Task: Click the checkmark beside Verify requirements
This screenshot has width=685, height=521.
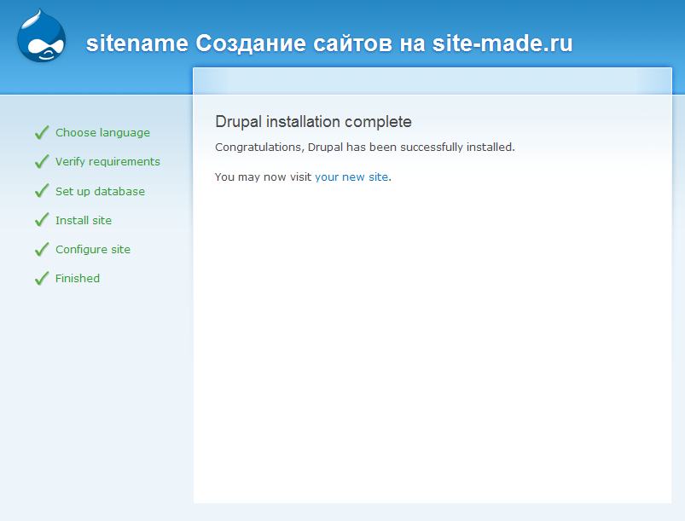Action: pyautogui.click(x=42, y=161)
